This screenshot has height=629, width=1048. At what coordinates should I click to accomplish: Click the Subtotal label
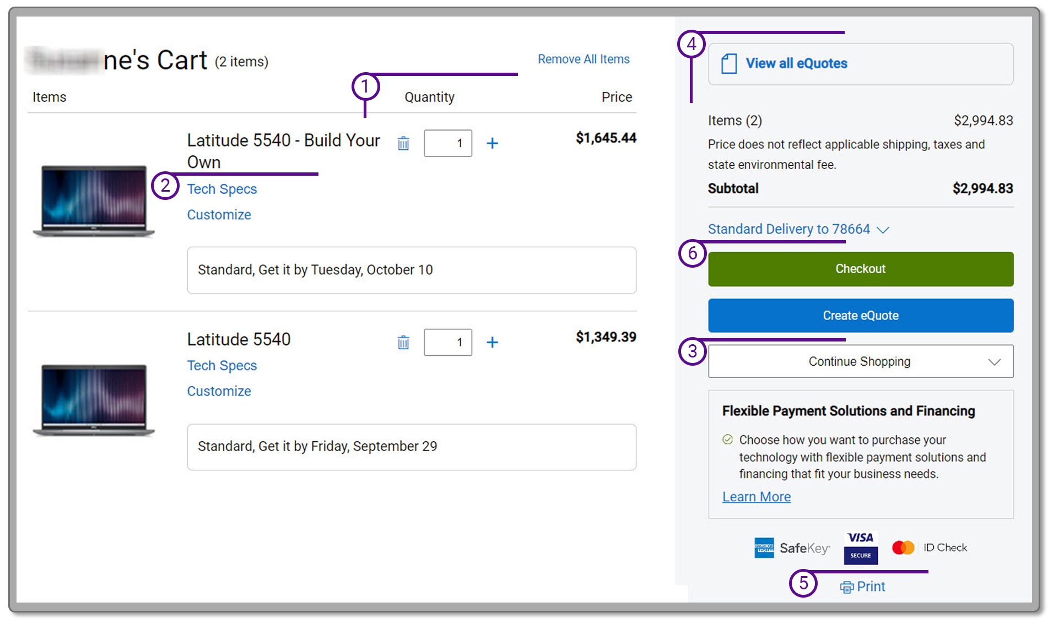coord(733,188)
